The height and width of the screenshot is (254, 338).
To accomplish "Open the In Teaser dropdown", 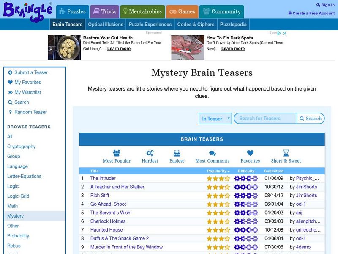I will pyautogui.click(x=214, y=119).
